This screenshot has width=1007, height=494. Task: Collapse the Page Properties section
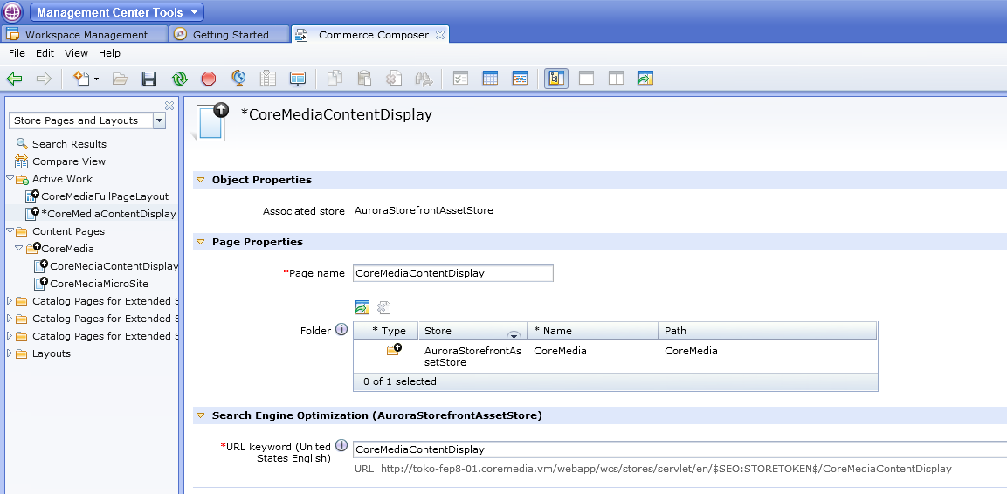200,242
